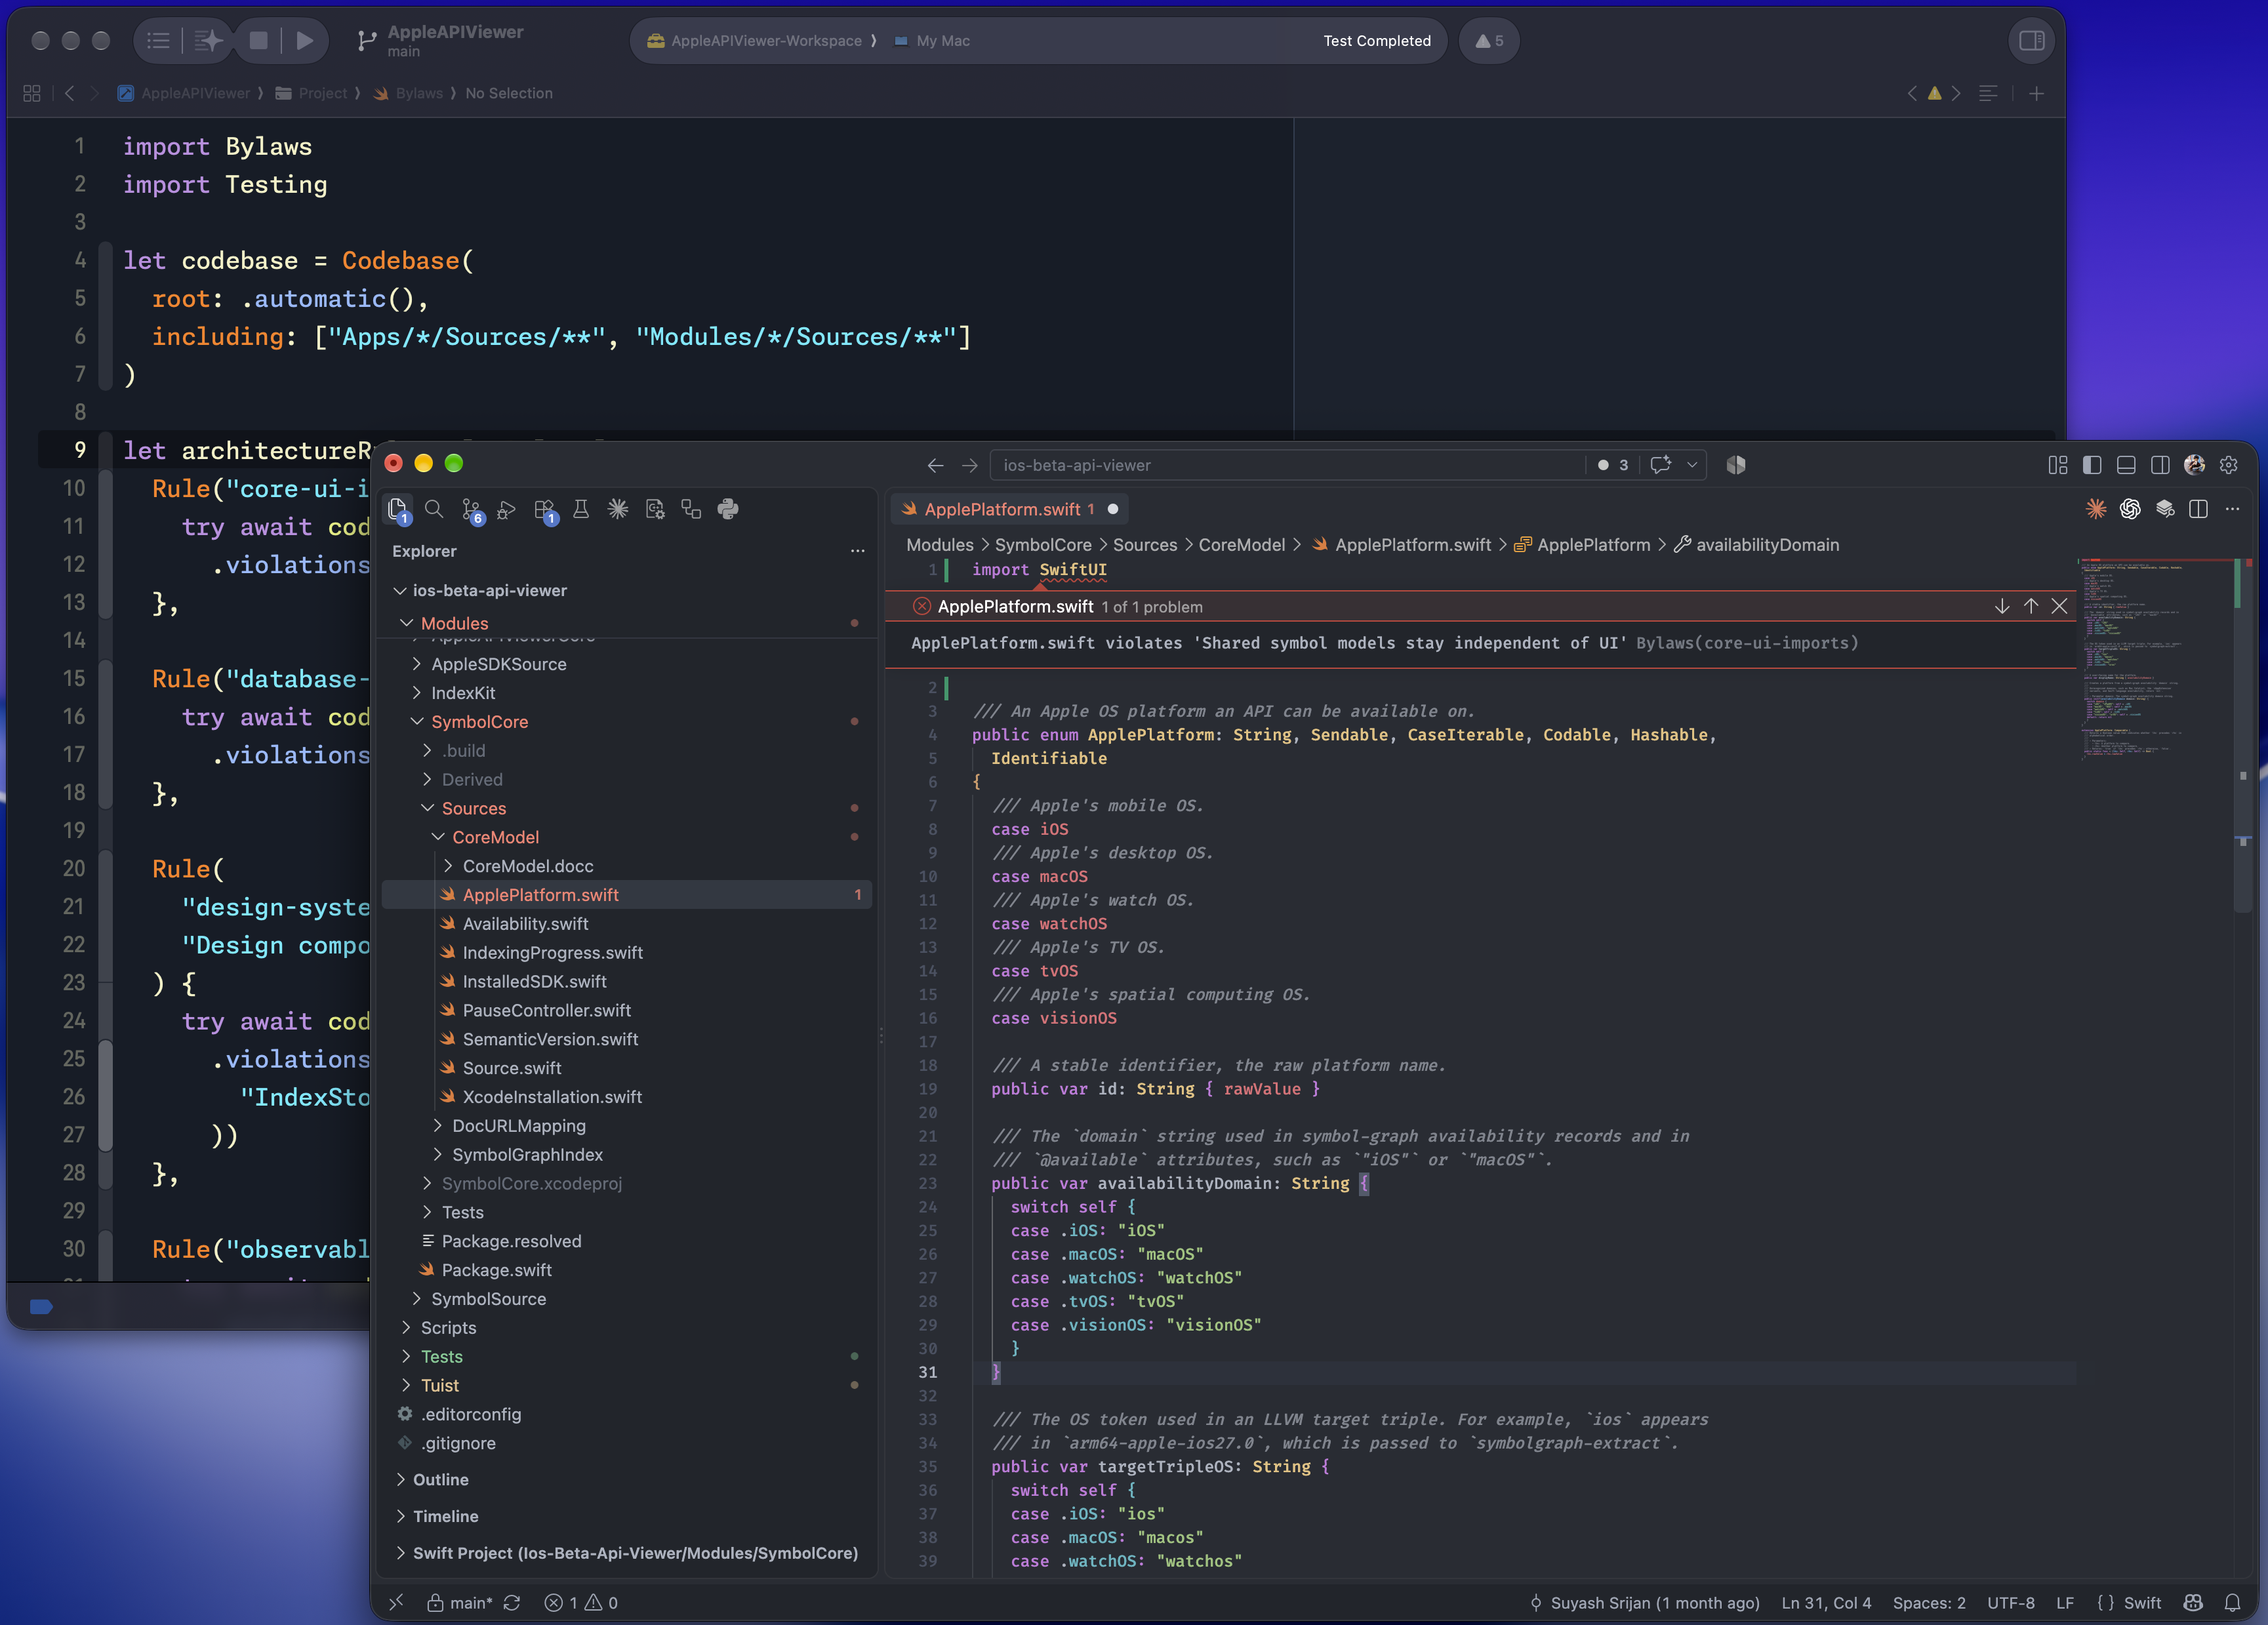Click the SymbolCore breadcrumb item

tap(1043, 545)
